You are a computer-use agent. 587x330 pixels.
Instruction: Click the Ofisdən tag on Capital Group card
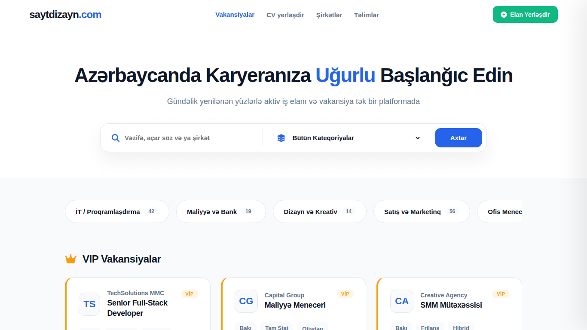[312, 327]
